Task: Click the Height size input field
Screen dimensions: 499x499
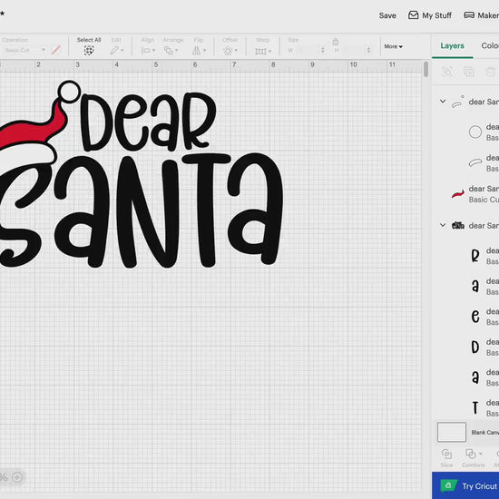Action: [x=353, y=50]
